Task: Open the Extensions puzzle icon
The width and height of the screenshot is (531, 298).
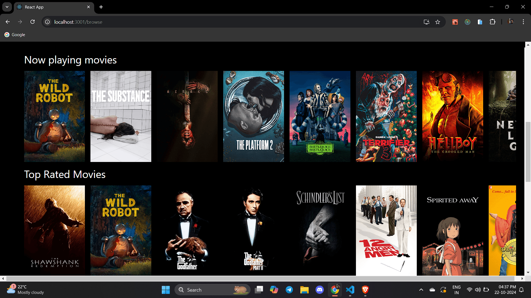Action: point(493,22)
